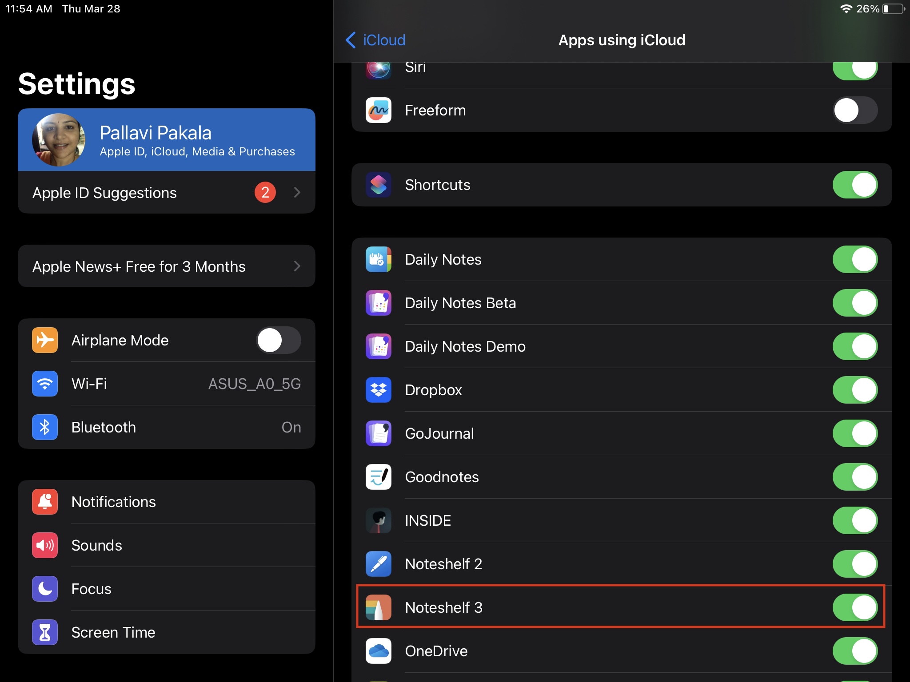This screenshot has width=910, height=682.
Task: Open Sounds settings
Action: 167,545
